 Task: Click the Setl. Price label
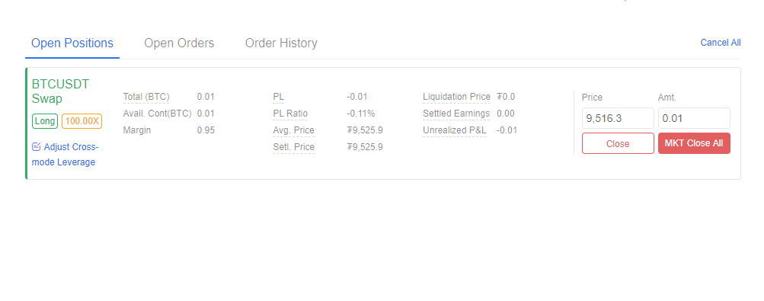(293, 146)
